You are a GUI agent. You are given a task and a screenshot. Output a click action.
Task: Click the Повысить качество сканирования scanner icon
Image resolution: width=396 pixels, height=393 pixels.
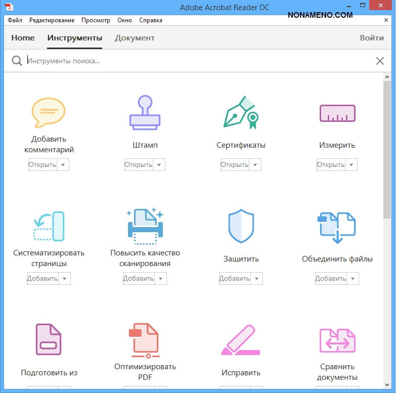[145, 226]
